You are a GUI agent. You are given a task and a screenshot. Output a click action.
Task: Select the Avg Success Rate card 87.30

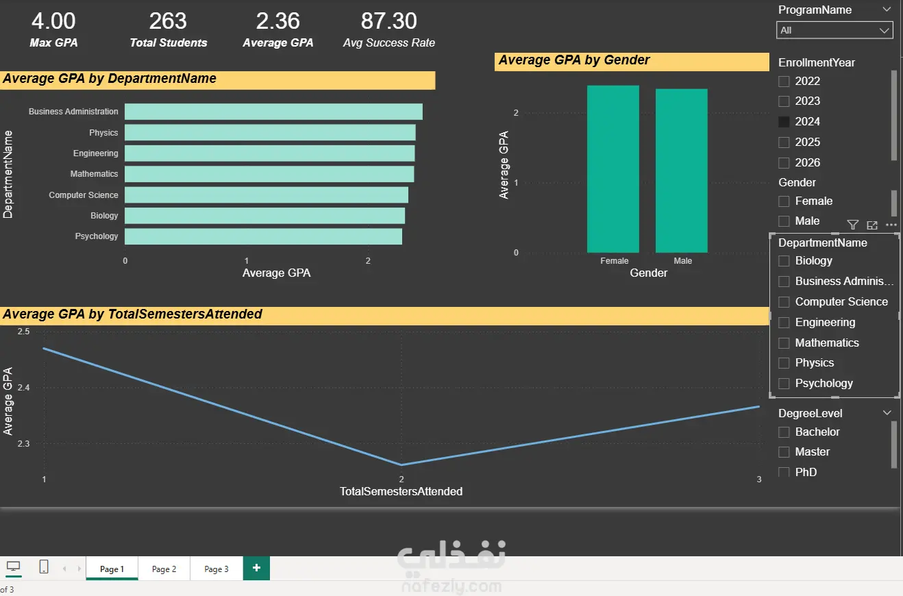point(389,21)
